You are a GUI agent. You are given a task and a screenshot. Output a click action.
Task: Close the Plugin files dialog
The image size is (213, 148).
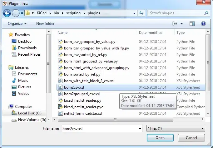pyautogui.click(x=204, y=2)
